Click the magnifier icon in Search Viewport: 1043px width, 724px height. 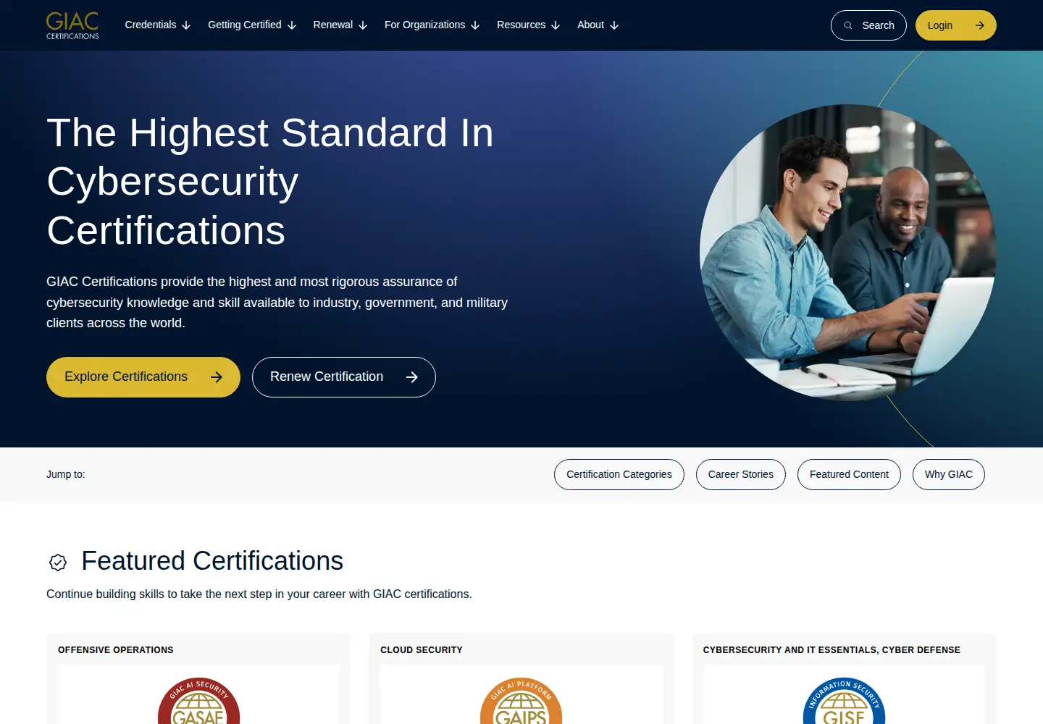(x=848, y=25)
